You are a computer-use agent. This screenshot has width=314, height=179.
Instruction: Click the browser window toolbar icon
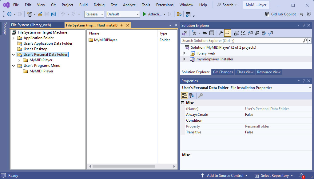pyautogui.click(x=188, y=14)
